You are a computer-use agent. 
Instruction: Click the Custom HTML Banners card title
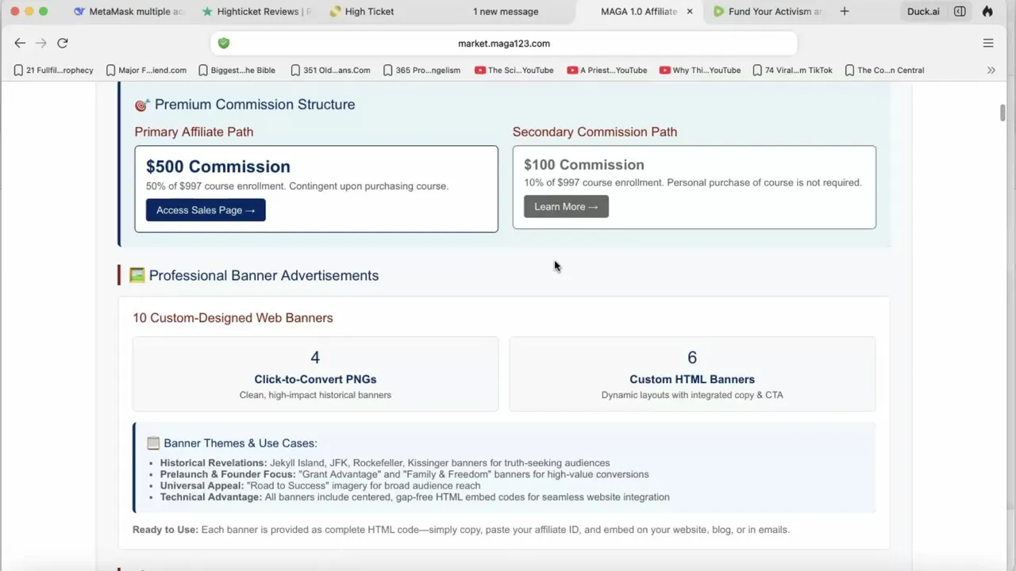point(692,379)
